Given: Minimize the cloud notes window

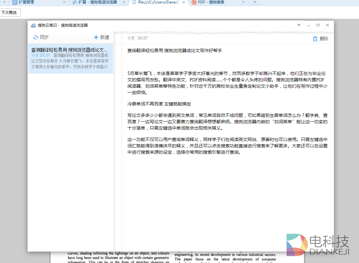Looking at the screenshot, I should click(x=308, y=25).
